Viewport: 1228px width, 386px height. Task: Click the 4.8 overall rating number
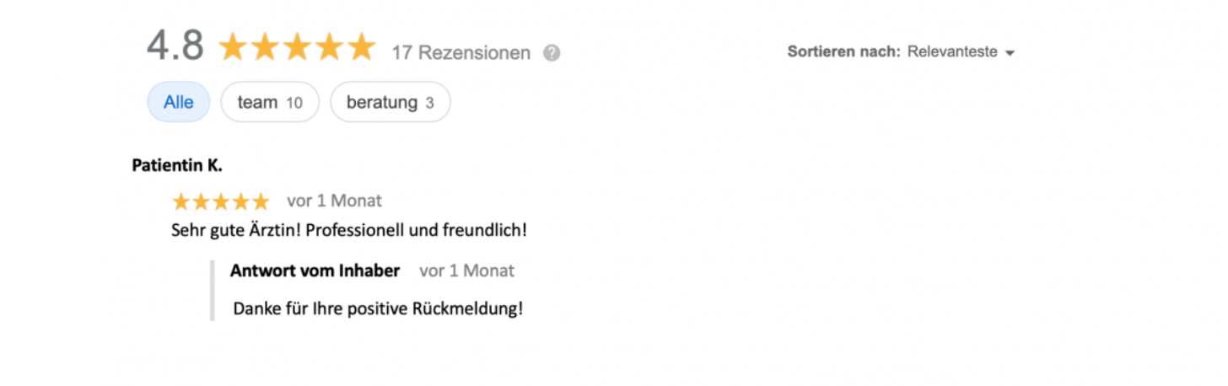(x=175, y=46)
